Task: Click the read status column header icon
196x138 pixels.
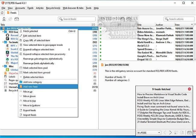Action: click(100, 25)
